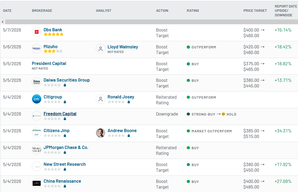This screenshot has width=298, height=192.
Task: Open the China Renaissance link
Action: 62,181
